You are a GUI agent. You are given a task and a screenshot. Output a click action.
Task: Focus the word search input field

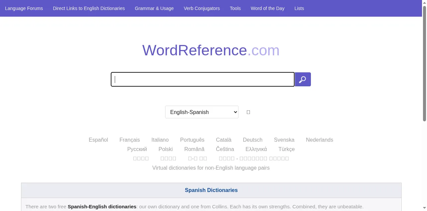point(203,79)
